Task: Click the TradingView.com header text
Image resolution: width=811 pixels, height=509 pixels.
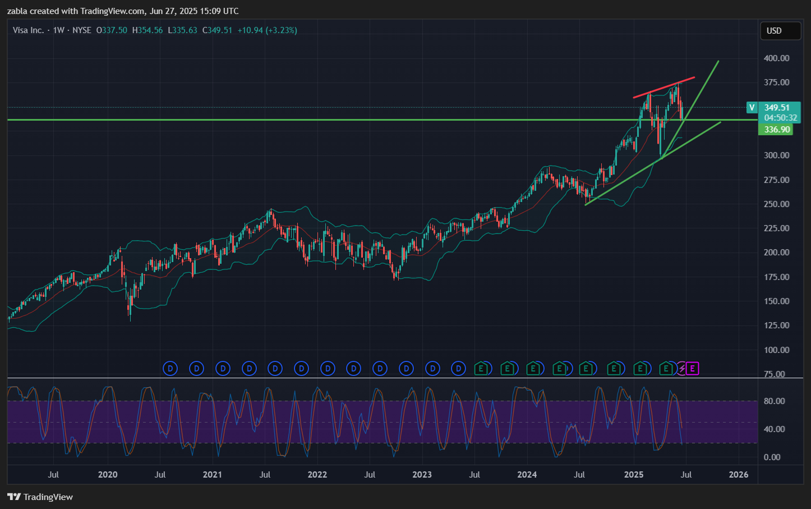Action: pyautogui.click(x=113, y=11)
